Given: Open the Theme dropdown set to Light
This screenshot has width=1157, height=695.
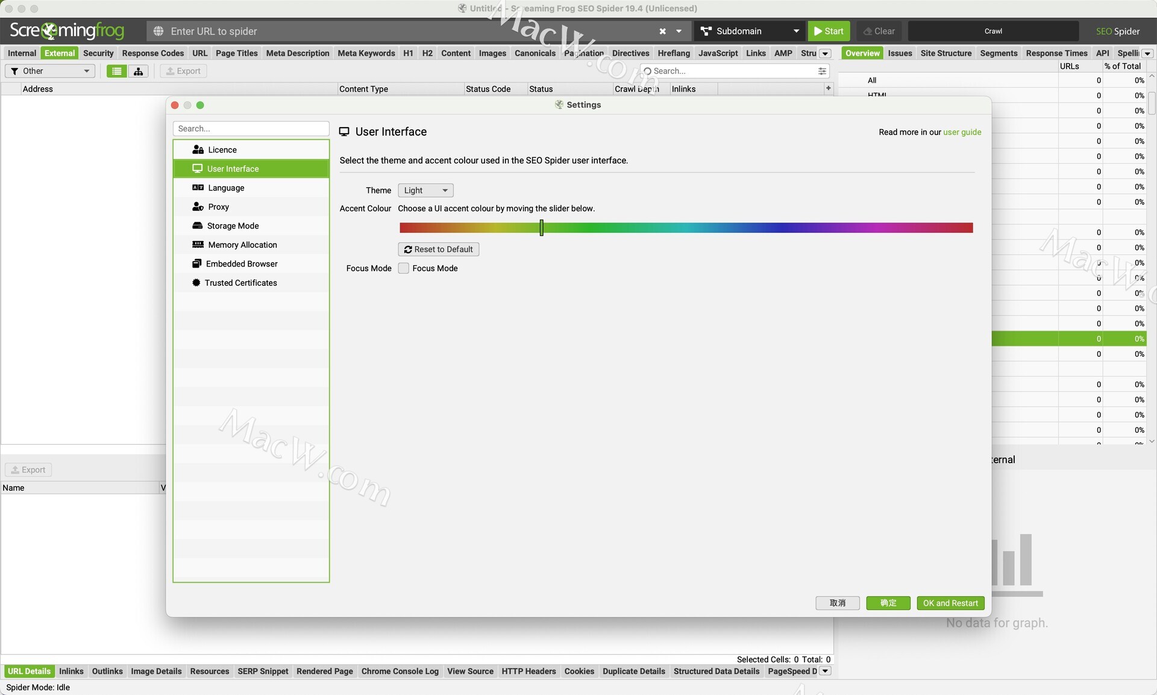Looking at the screenshot, I should point(425,190).
